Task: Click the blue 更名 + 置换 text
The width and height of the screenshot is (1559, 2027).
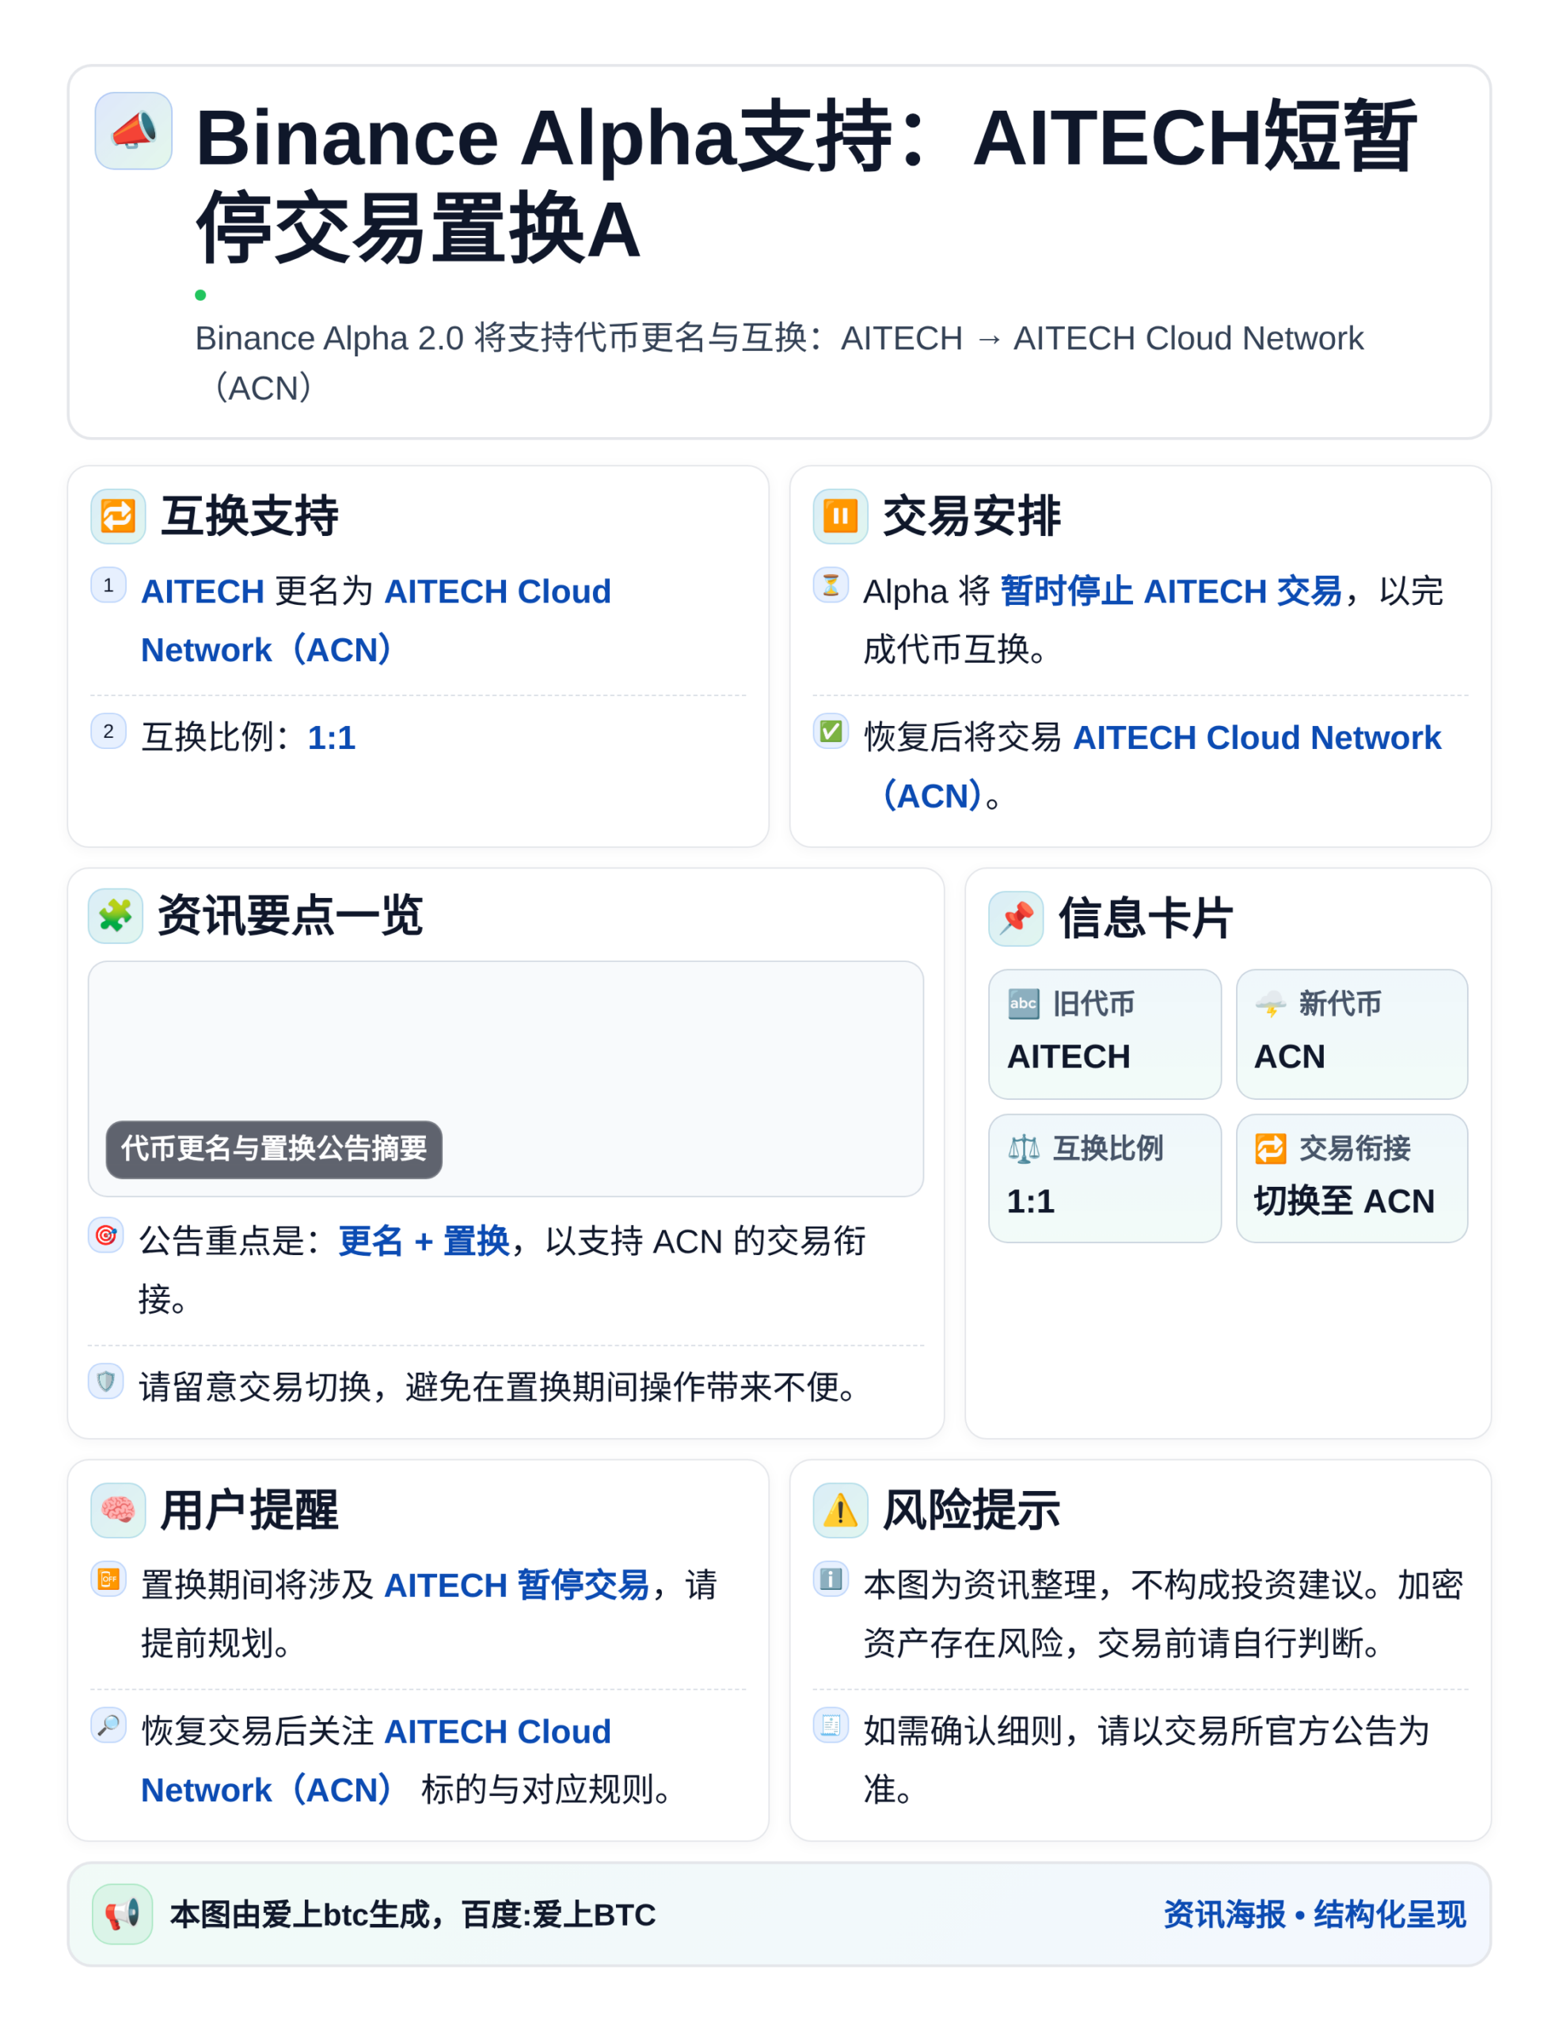Action: (424, 1241)
